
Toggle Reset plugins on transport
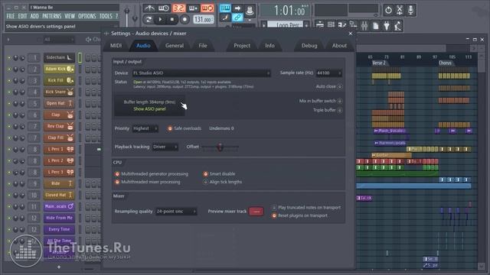coord(274,215)
